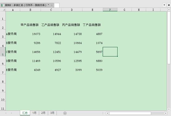
Task: Select row 3 header
Action: [3, 34]
